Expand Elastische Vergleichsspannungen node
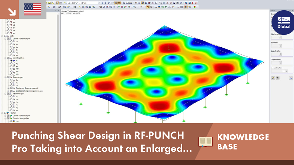 pyautogui.click(x=8, y=91)
